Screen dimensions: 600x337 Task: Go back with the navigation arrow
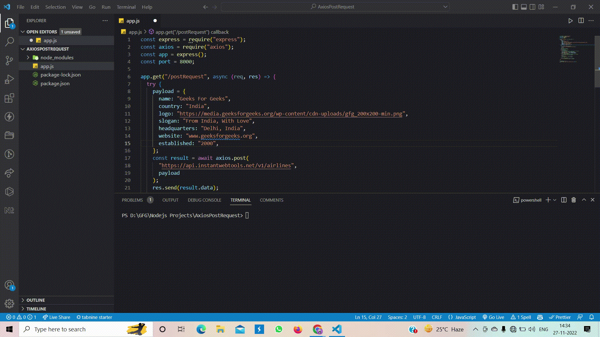(x=205, y=7)
